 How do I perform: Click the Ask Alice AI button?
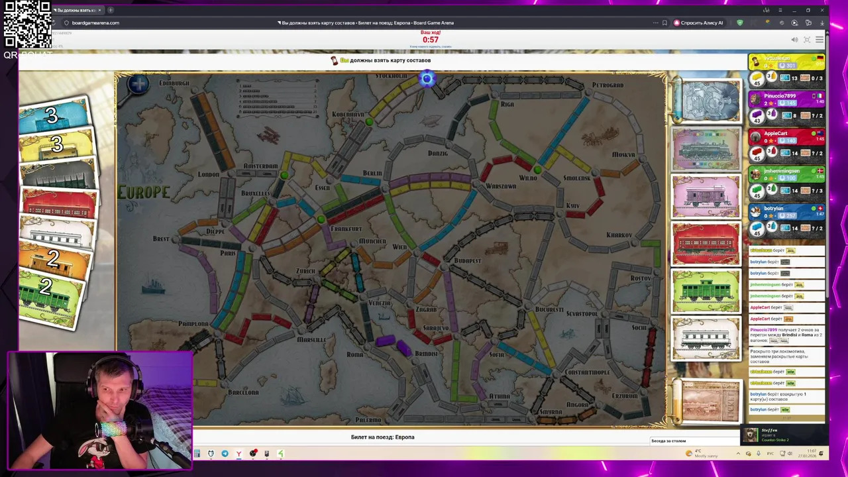click(698, 23)
